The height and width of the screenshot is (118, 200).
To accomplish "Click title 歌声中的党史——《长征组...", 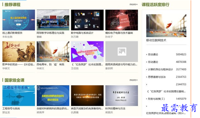I will pyautogui.click(x=19, y=64).
